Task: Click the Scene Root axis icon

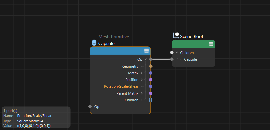Action: click(176, 36)
